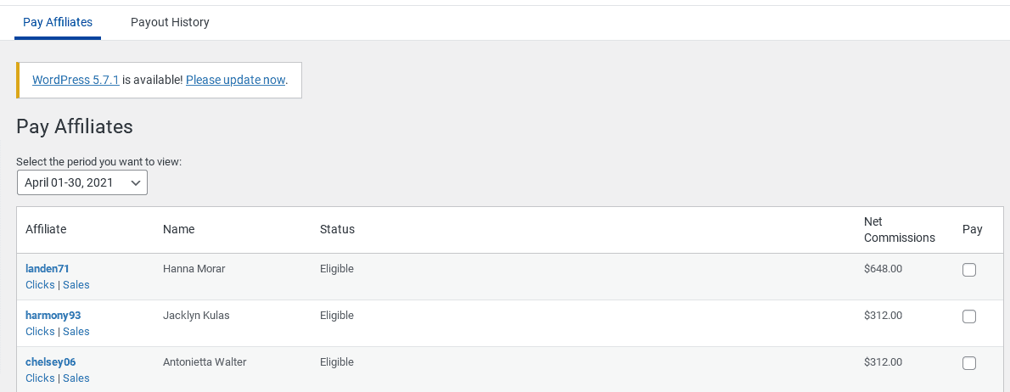The width and height of the screenshot is (1010, 392).
Task: View Clicks for harmony93
Action: [40, 332]
